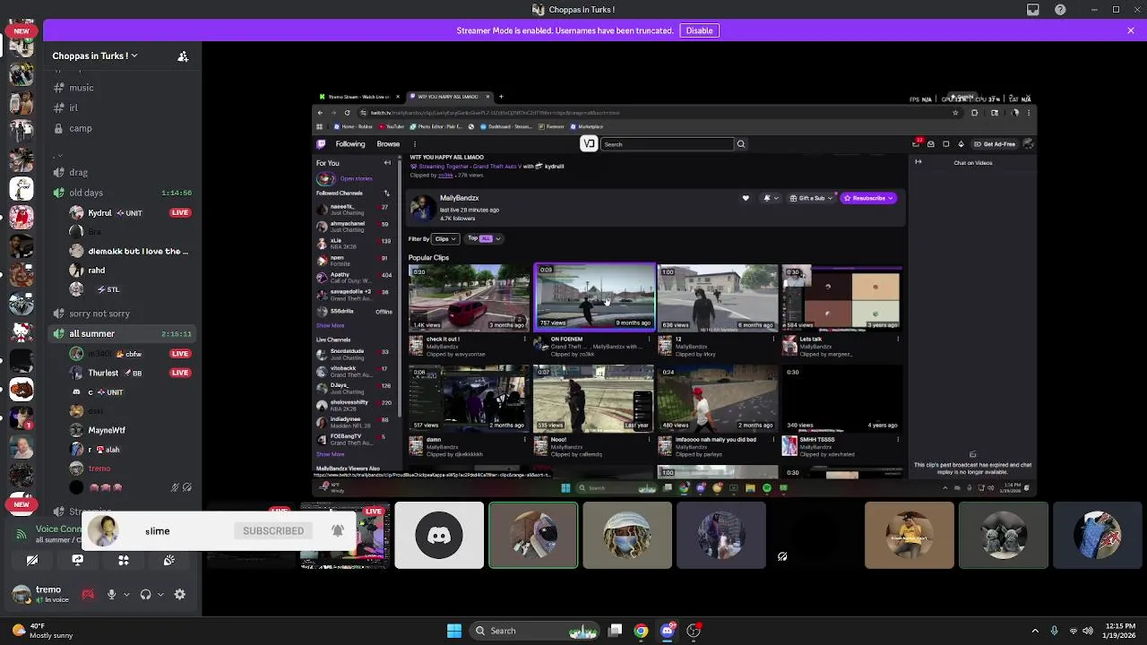Viewport: 1147px width, 645px height.
Task: Open the soundboard button
Action: pyautogui.click(x=168, y=560)
